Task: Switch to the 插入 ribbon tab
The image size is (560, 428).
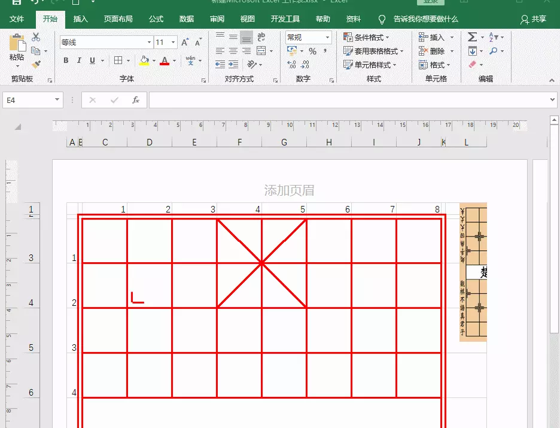Action: pyautogui.click(x=81, y=19)
